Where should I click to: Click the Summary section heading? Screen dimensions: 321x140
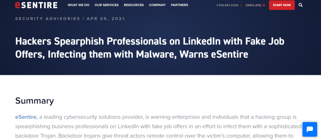[x=34, y=101]
